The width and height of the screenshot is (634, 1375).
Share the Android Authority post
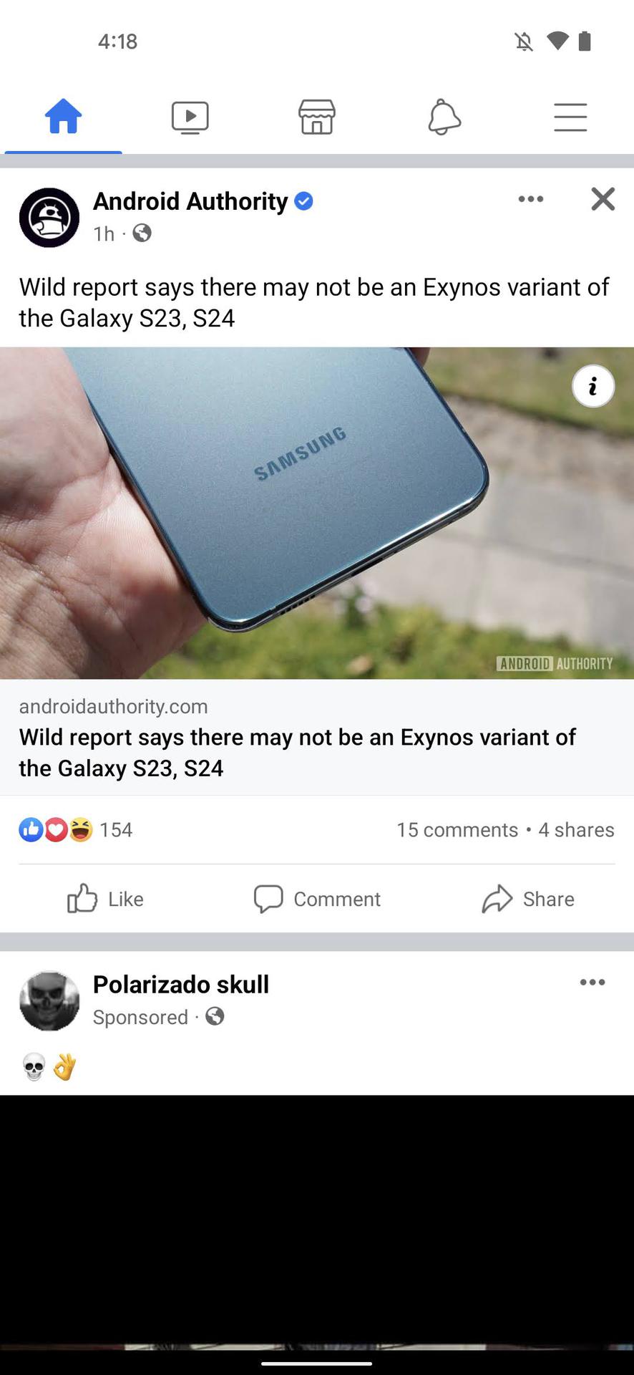[x=528, y=899]
